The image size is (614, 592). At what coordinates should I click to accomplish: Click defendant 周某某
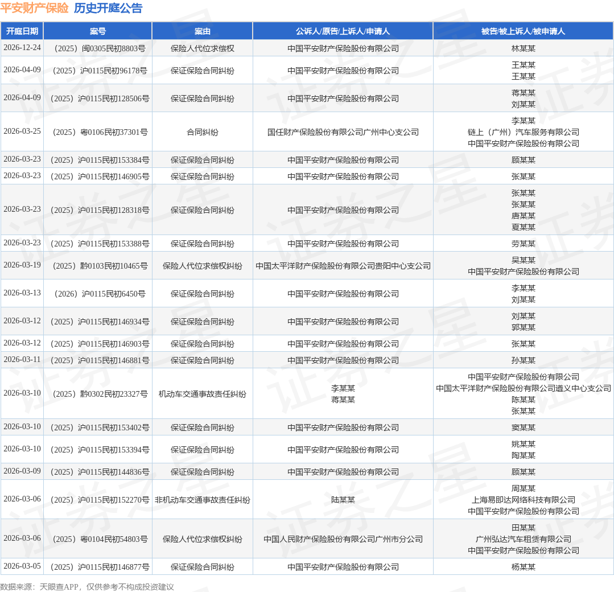[523, 489]
